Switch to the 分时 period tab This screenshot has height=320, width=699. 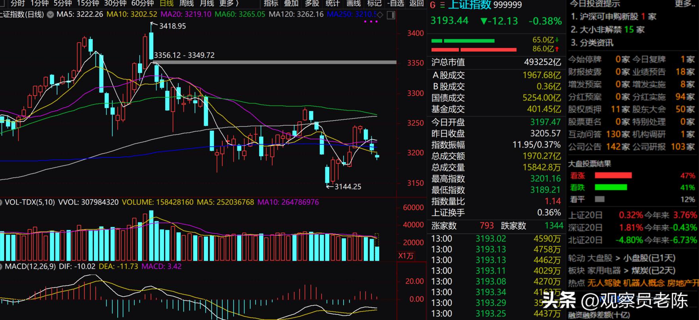click(x=17, y=4)
